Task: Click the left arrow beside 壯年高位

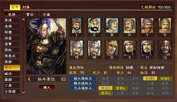Action: [x=29, y=79]
